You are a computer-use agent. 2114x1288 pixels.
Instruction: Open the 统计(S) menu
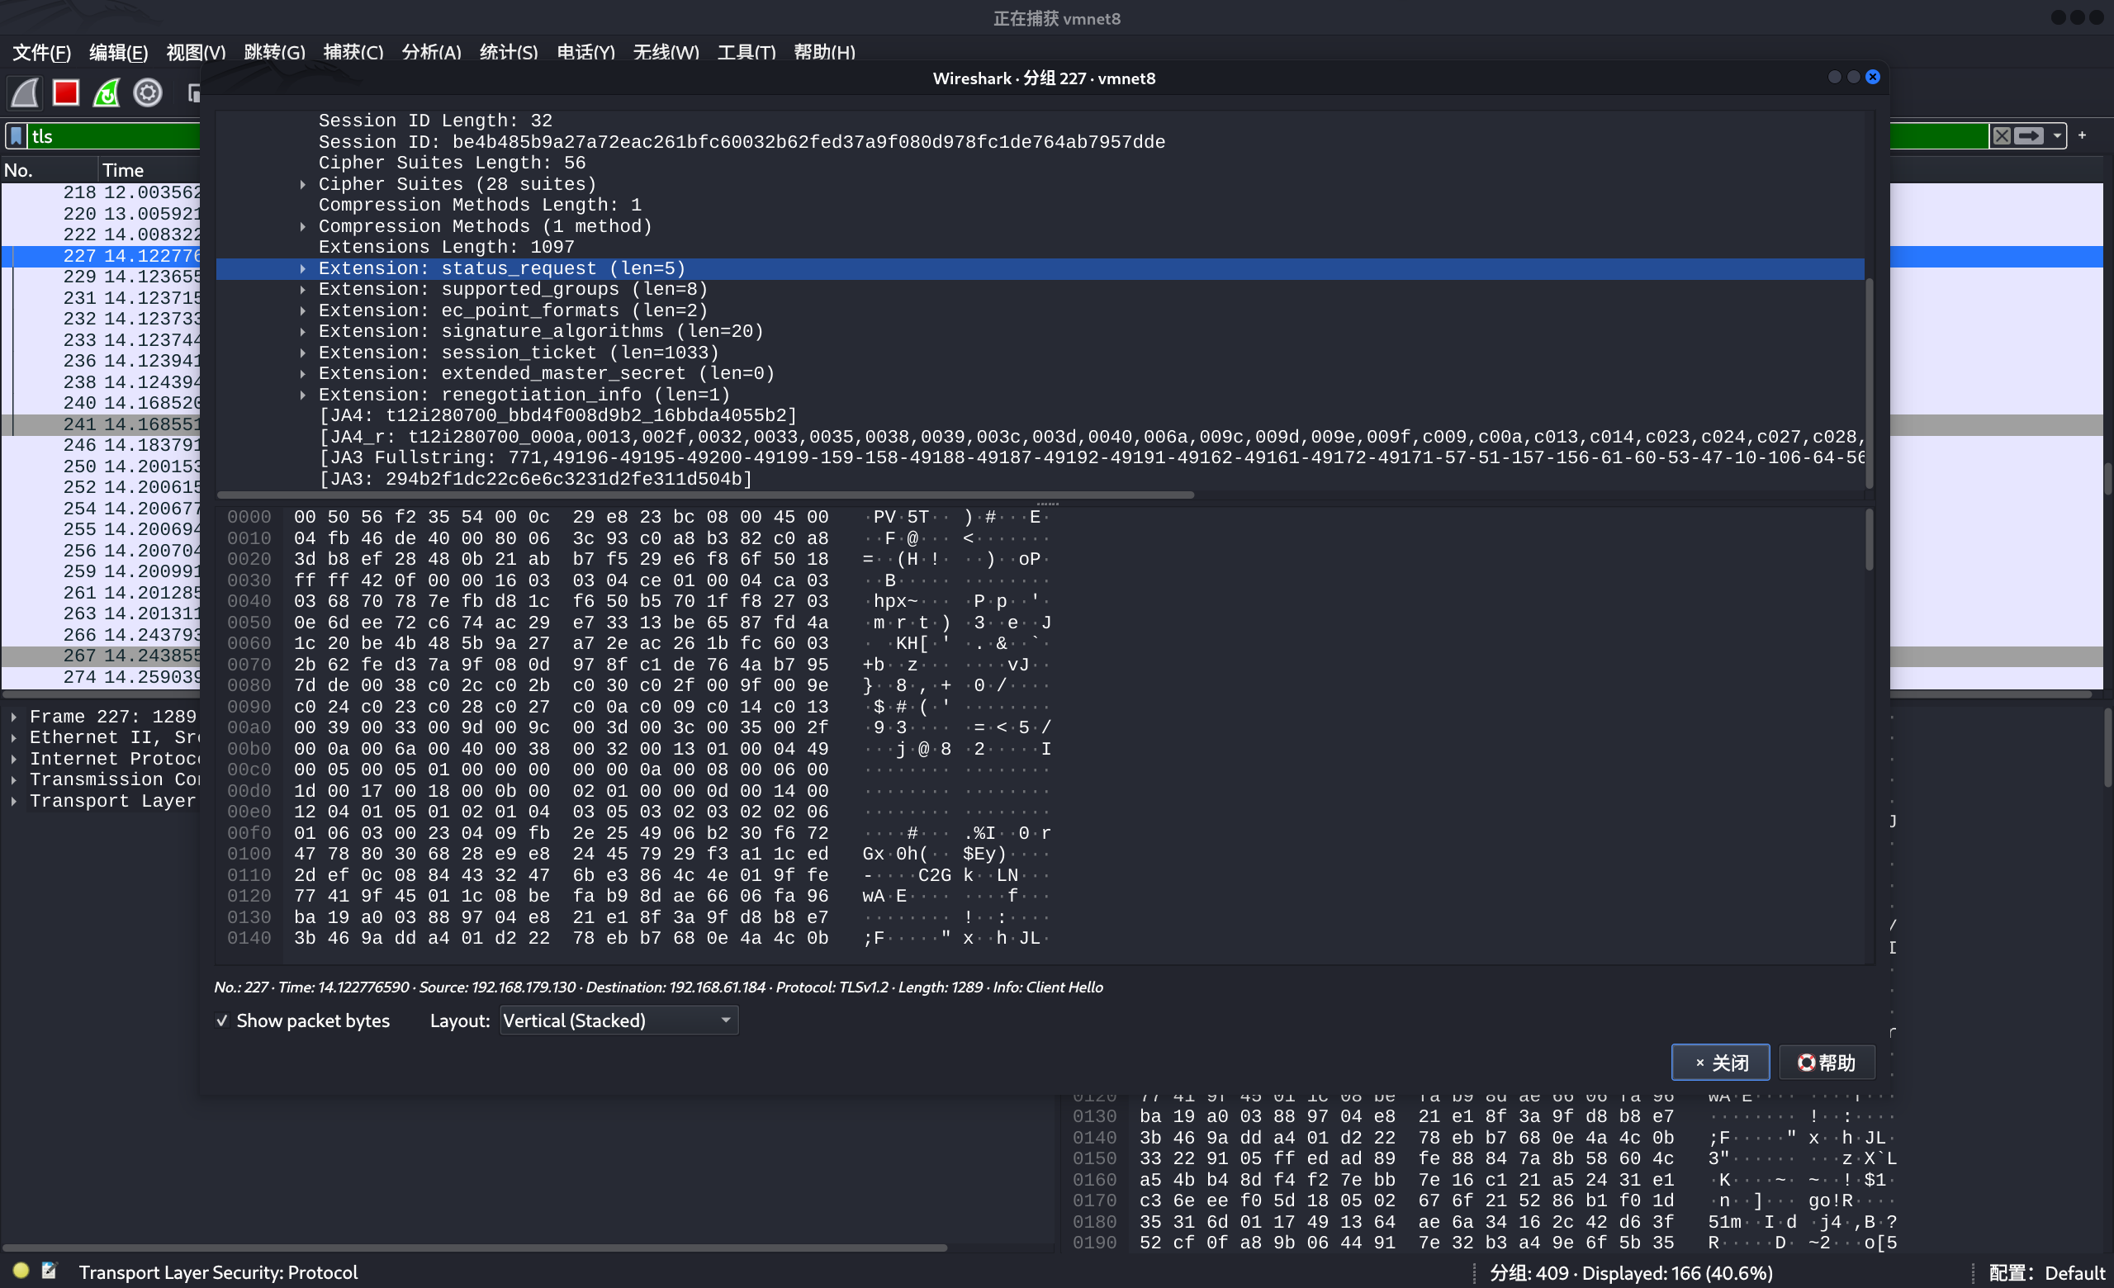click(x=508, y=52)
